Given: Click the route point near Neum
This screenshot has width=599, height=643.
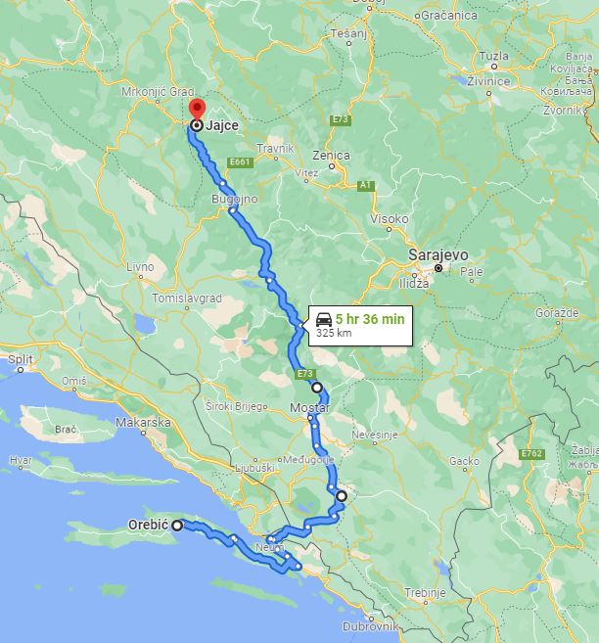Looking at the screenshot, I should tap(270, 539).
